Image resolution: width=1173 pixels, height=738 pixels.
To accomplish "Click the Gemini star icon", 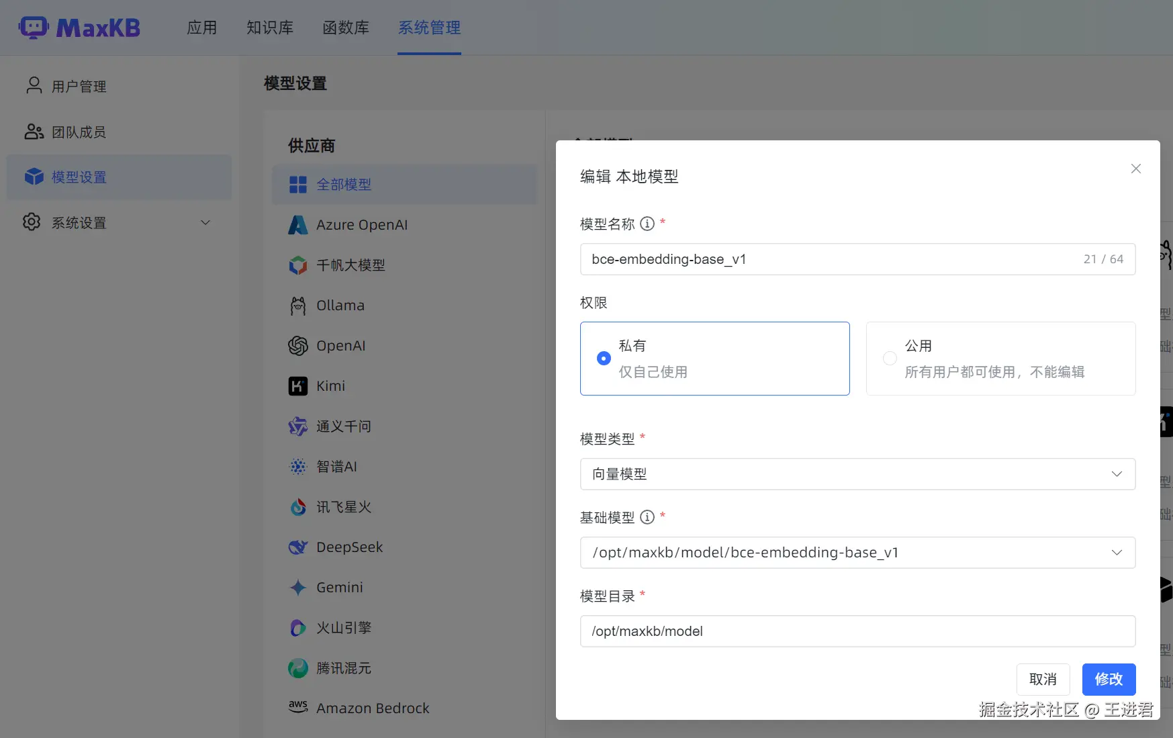I will pos(298,588).
